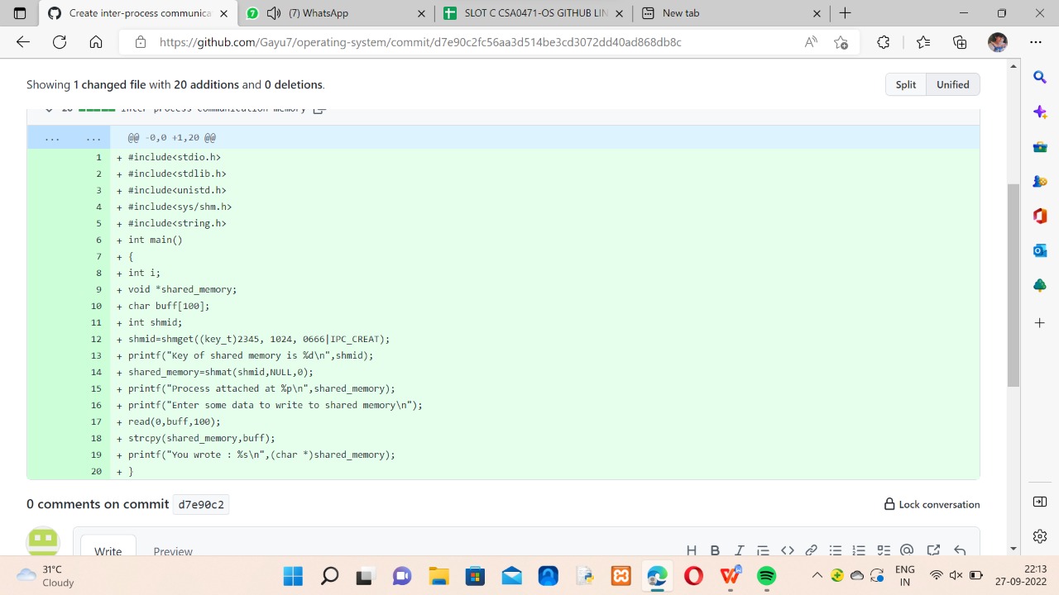The image size is (1059, 595).
Task: Switch diff view to Unified
Action: (953, 84)
